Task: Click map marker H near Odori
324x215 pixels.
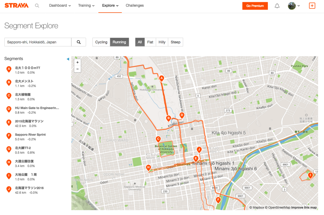Action: 148,167
